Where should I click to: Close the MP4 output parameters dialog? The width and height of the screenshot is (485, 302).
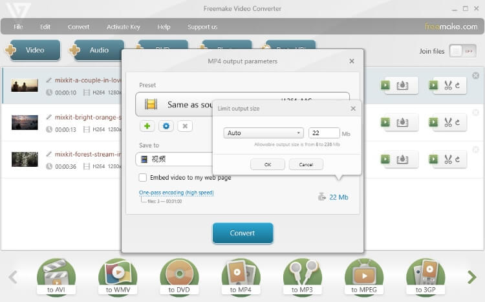[x=352, y=61]
